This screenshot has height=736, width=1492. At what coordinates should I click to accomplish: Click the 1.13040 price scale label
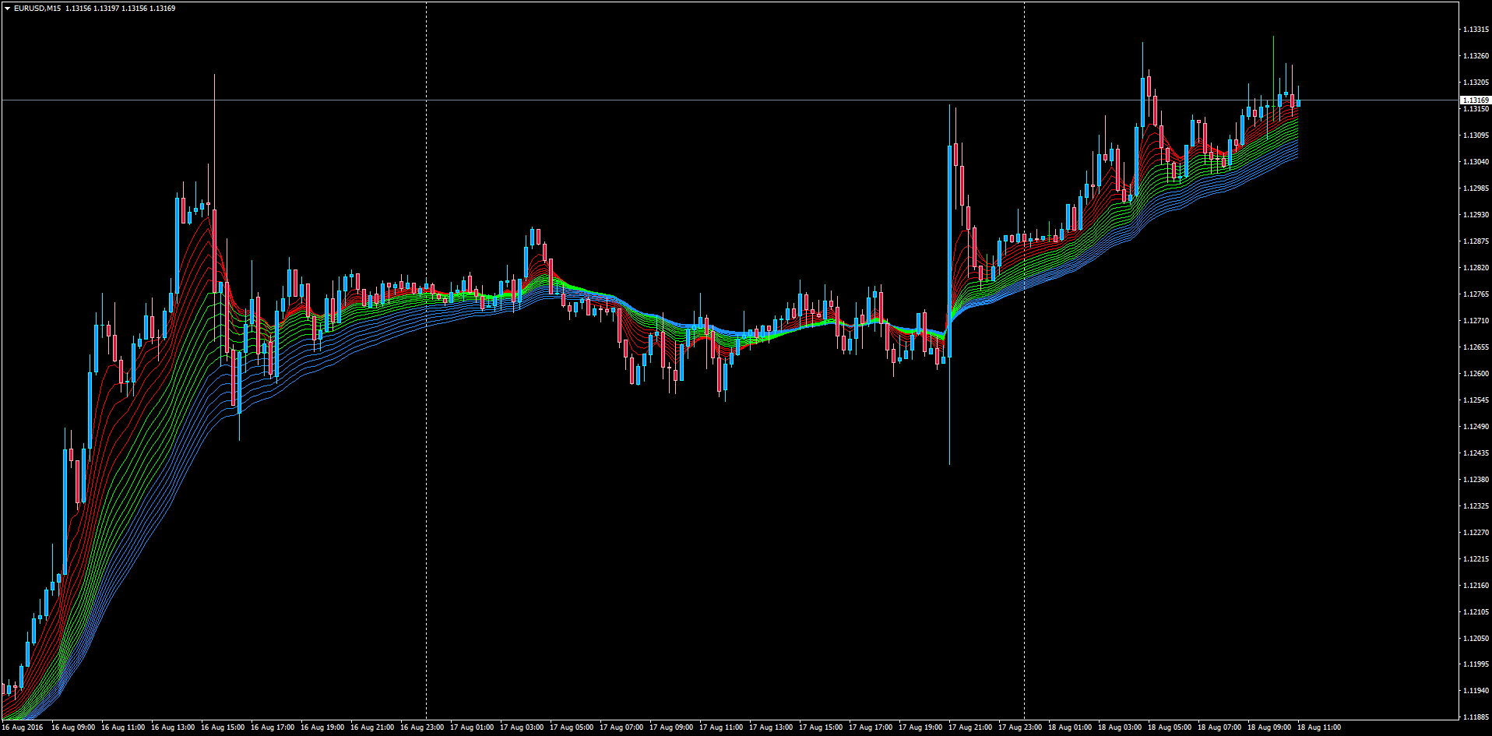point(1476,162)
